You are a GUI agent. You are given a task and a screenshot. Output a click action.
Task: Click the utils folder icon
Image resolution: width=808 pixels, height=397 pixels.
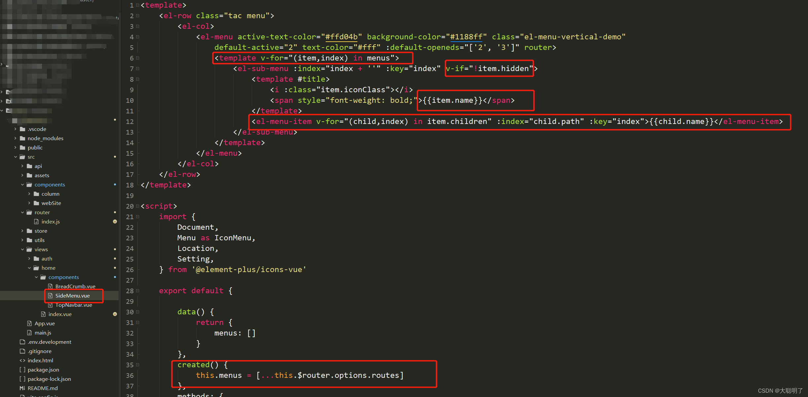pos(29,240)
